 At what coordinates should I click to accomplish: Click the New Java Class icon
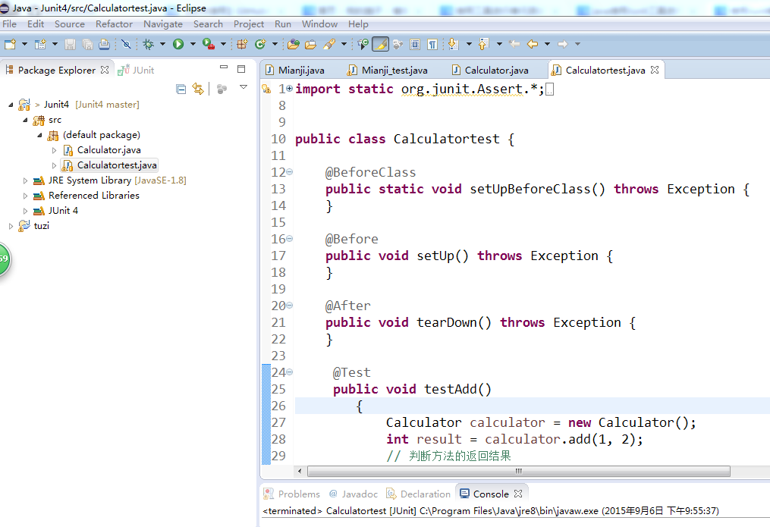(x=260, y=44)
